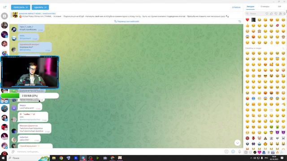Switch to the Эмодзи tab
Image resolution: width=287 pixels, height=161 pixels.
point(250,7)
